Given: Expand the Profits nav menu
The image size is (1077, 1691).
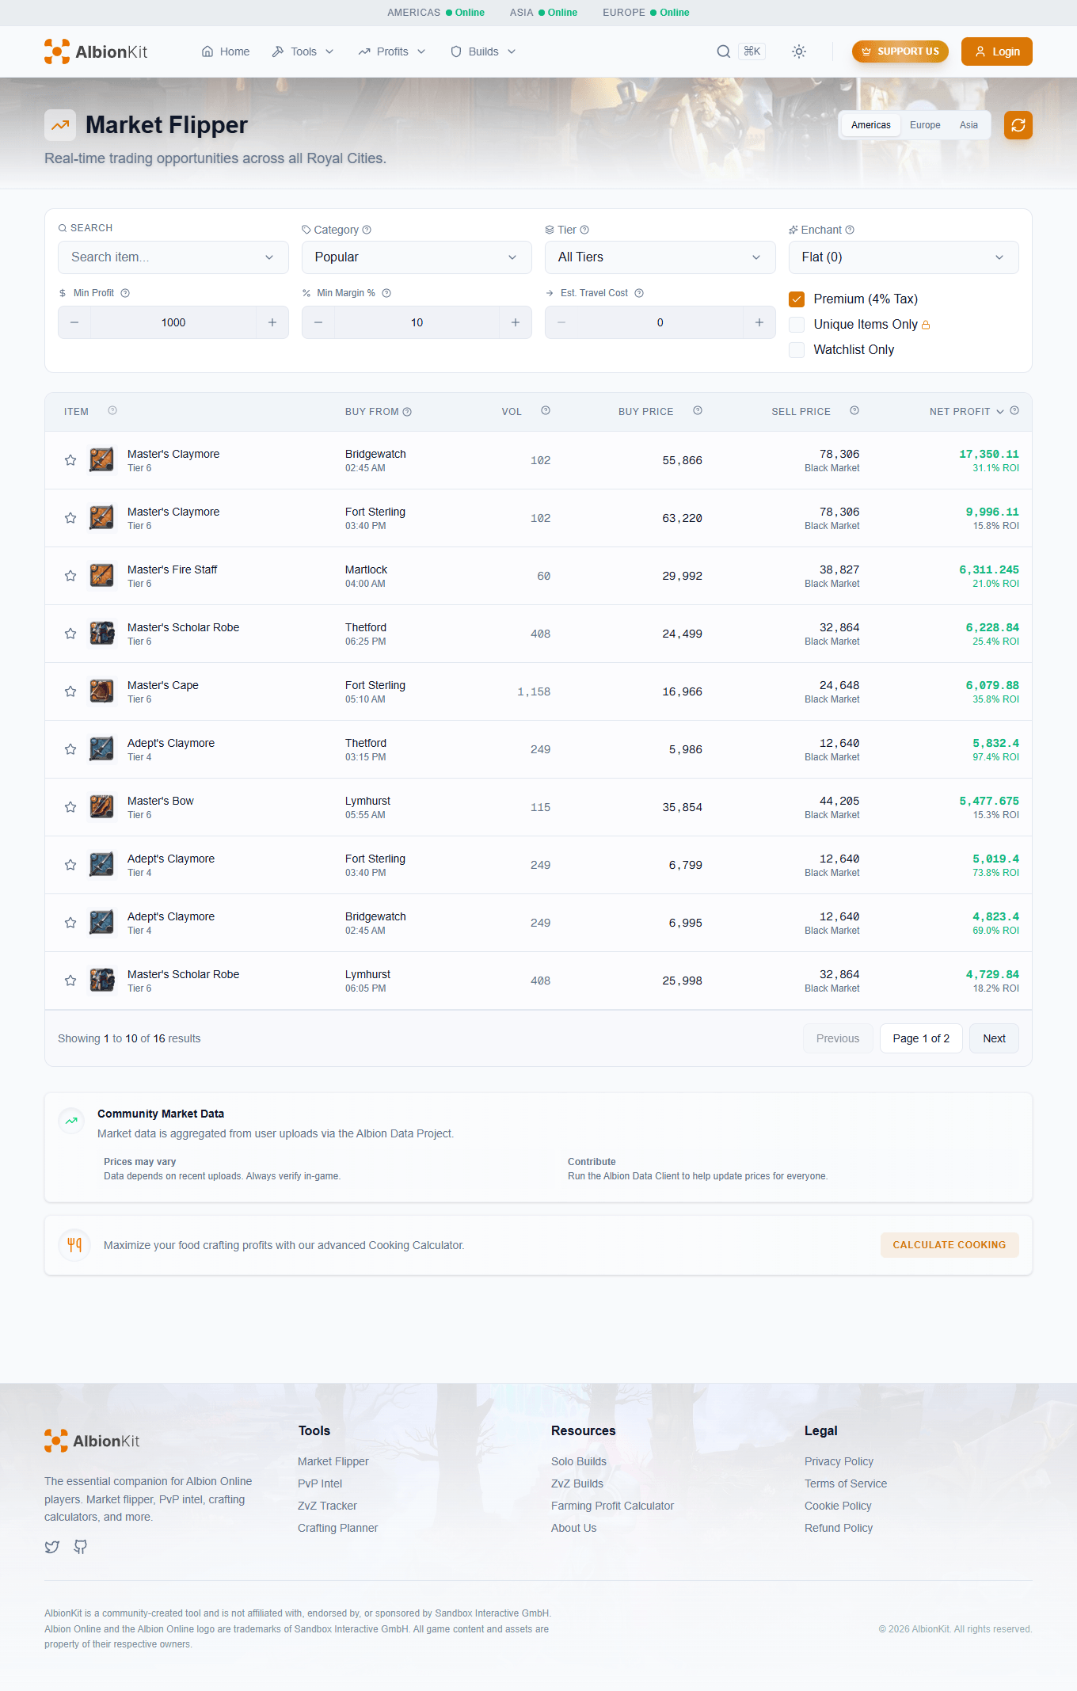Looking at the screenshot, I should tap(392, 51).
